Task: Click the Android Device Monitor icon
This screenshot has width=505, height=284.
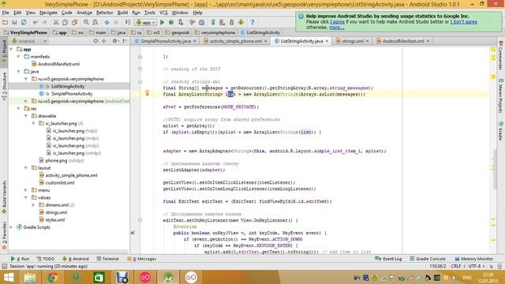Action: coord(241,22)
